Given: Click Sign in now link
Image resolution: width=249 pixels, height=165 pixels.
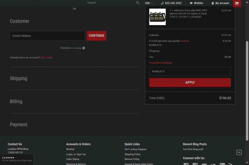Looking at the screenshot, I should [x=46, y=58].
